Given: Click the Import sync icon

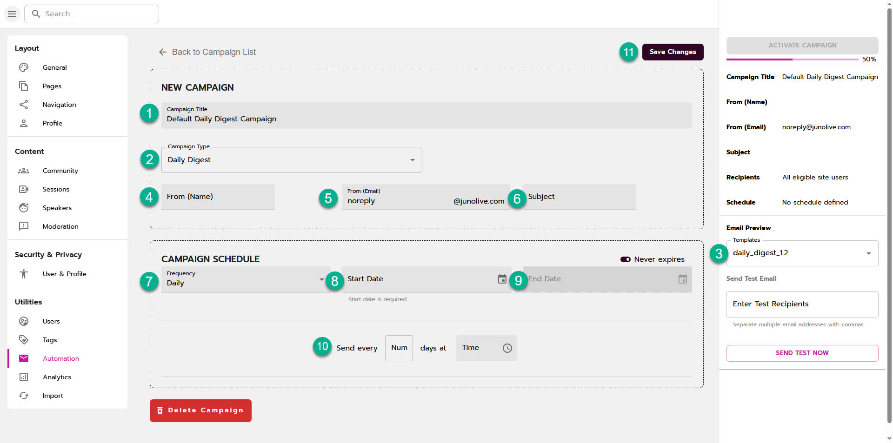Looking at the screenshot, I should coord(24,396).
